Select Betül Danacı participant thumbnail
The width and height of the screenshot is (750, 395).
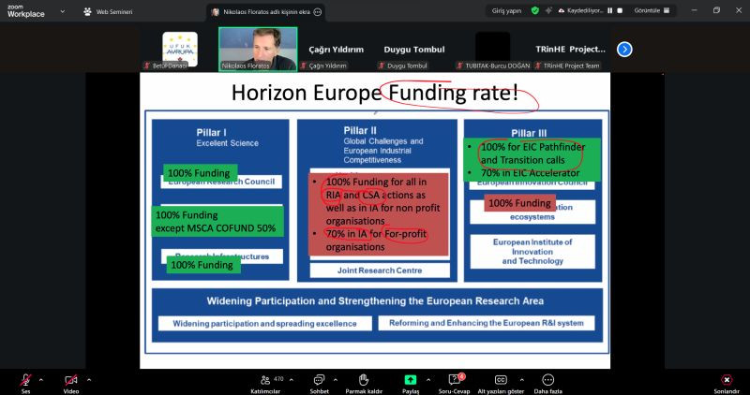pos(180,50)
